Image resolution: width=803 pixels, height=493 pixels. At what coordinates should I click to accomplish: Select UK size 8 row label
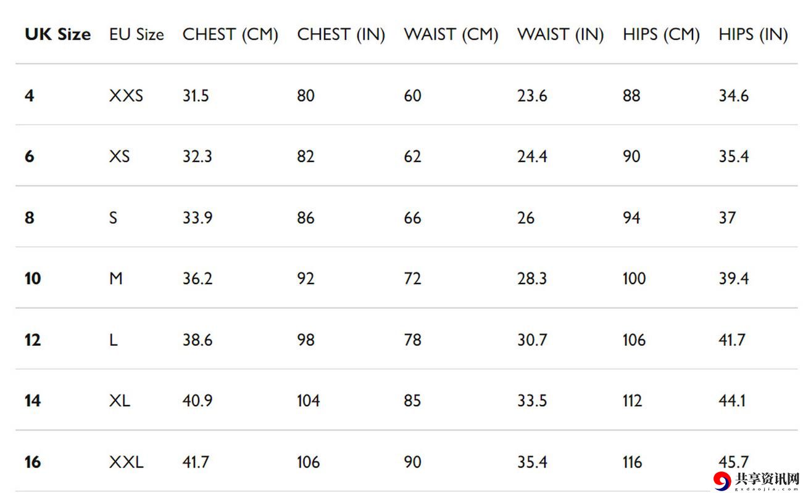point(30,218)
